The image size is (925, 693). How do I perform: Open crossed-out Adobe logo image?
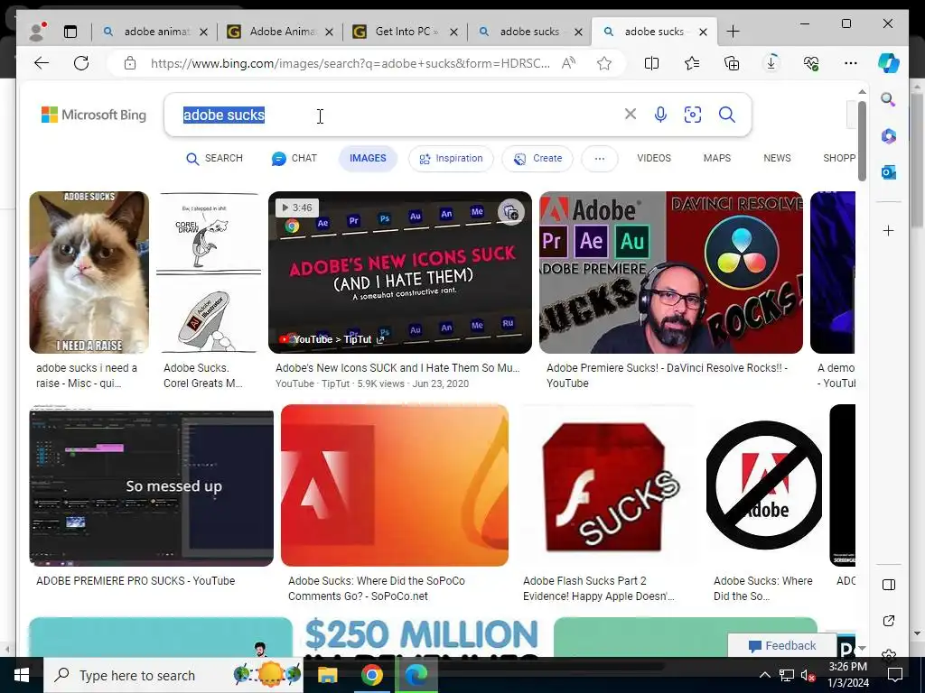[764, 485]
